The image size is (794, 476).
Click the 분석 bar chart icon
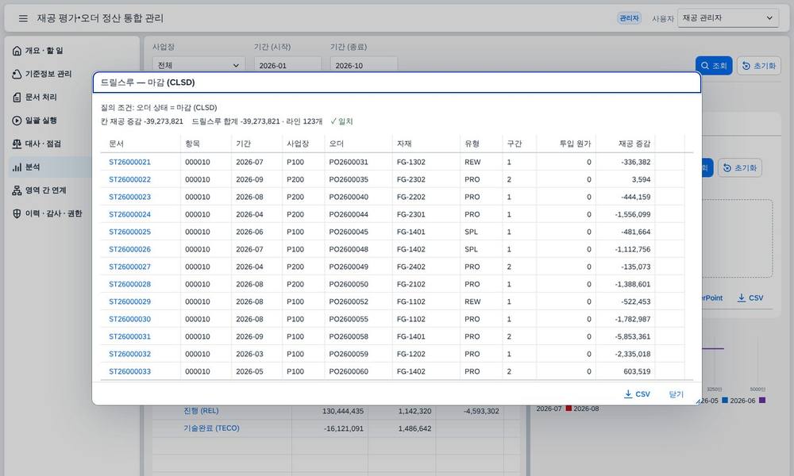17,167
